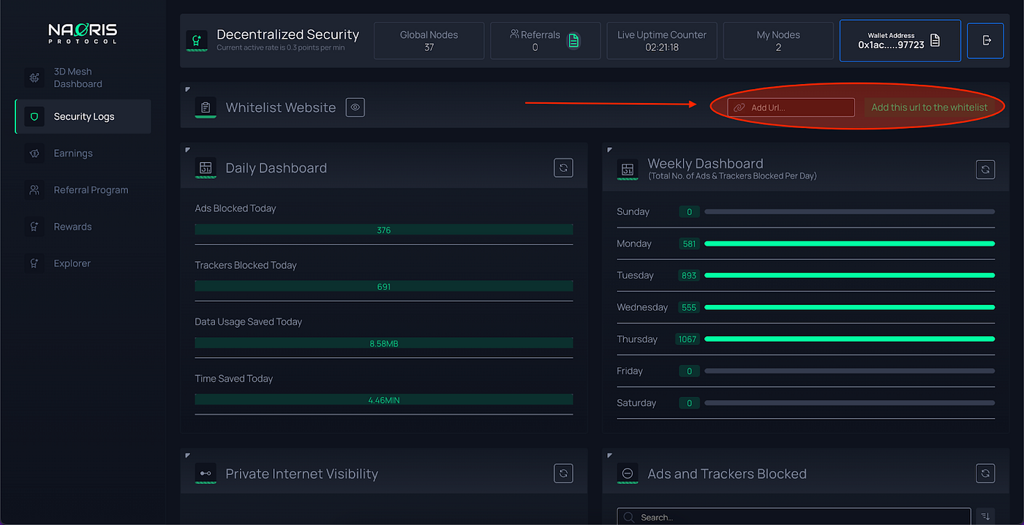Click the Decentralized Security header icon
1024x525 pixels.
click(196, 41)
